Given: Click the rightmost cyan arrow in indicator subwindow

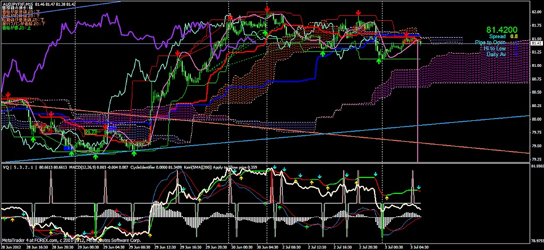Looking at the screenshot, I should coord(419,187).
